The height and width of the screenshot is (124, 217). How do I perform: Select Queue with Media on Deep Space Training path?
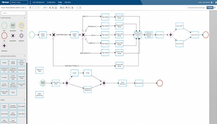[119, 65]
